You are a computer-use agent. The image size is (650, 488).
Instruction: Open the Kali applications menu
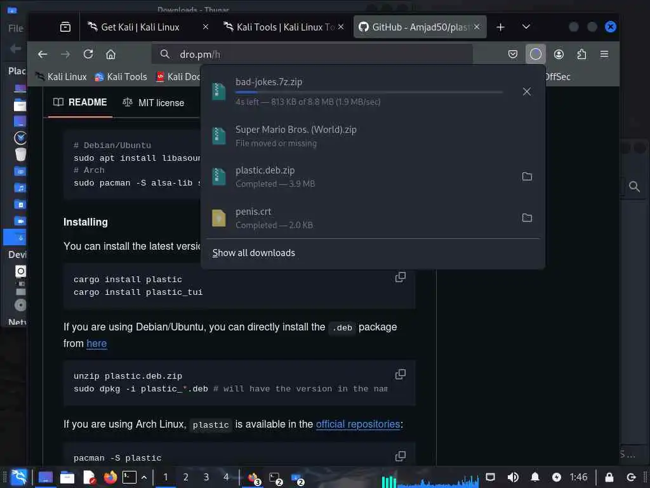(18, 477)
